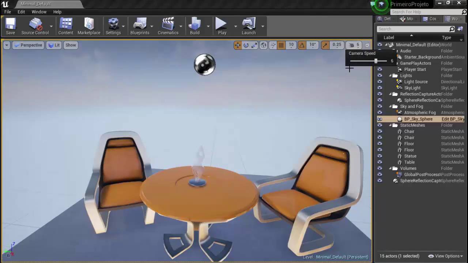Click the magnifier in the outliner search box

coord(452,29)
